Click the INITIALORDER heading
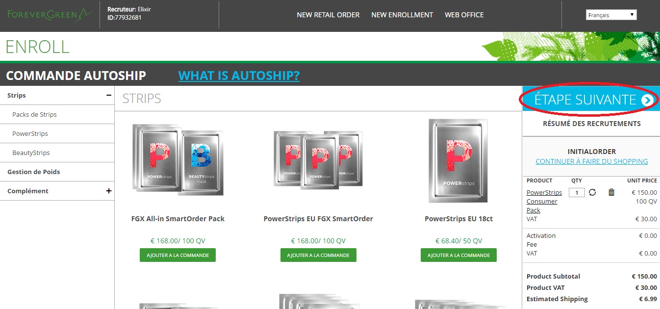 (591, 152)
